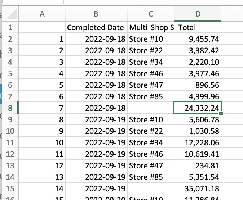Select the date cell in row 9

click(x=96, y=119)
